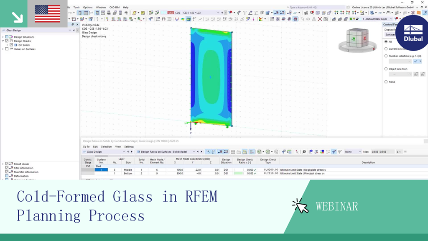Screen dimensions: 428x241
Task: Expand Values on Surfaces tree node
Action: (3, 49)
